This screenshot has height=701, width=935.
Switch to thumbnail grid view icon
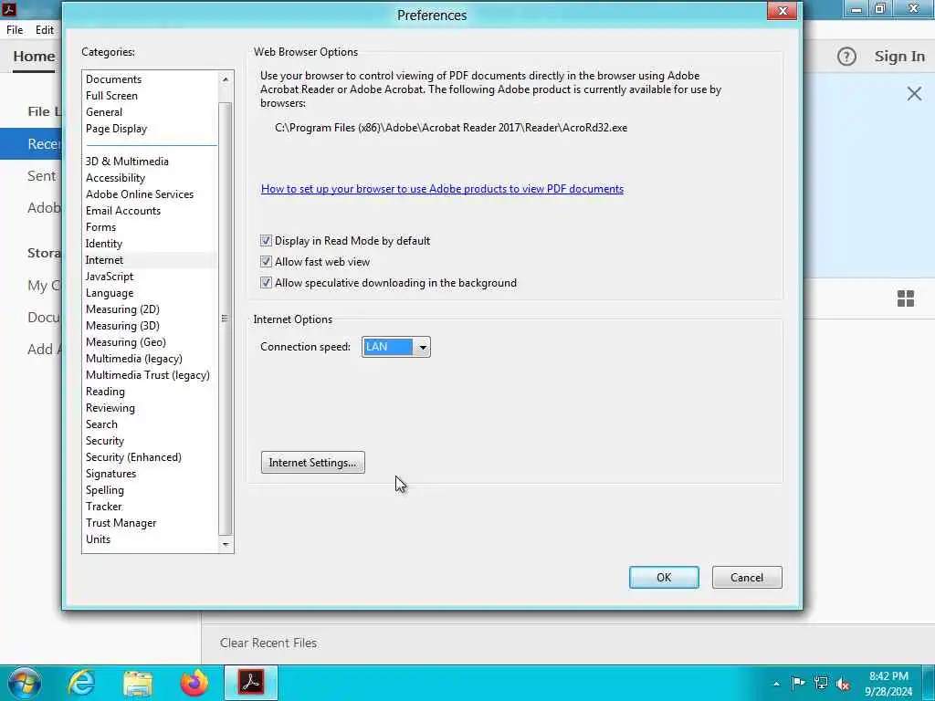tap(905, 298)
